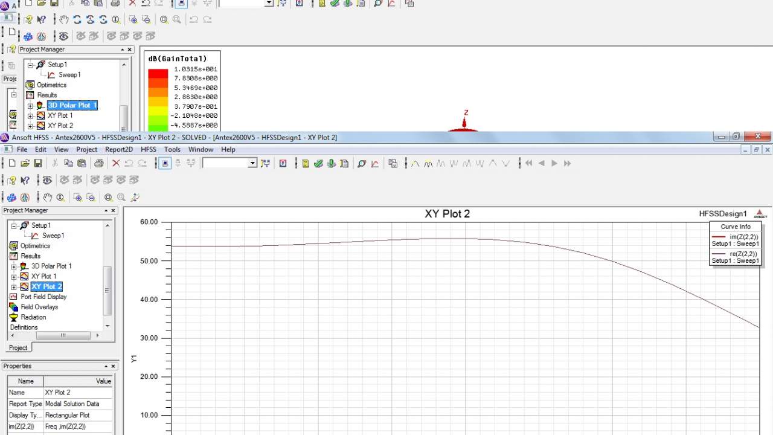773x435 pixels.
Task: Click the New project icon in front window toolbar
Action: point(12,163)
